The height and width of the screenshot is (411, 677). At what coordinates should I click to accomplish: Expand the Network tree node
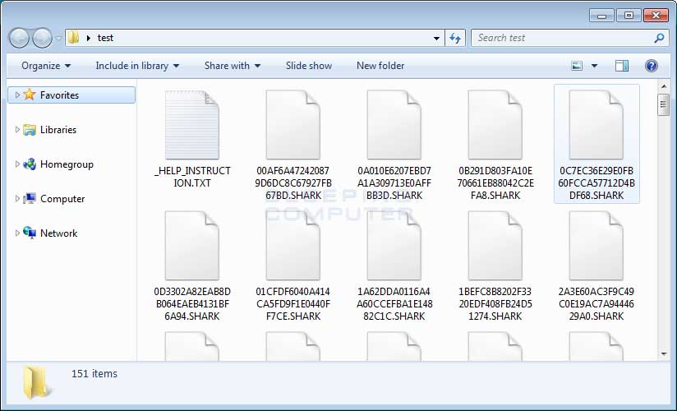point(17,233)
